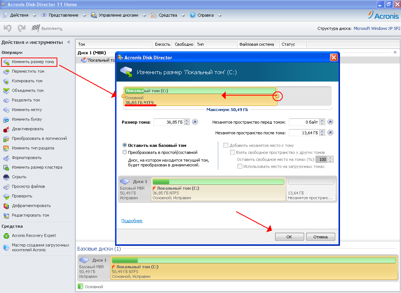Image resolution: width=401 pixels, height=293 pixels.
Task: Click Локальный том (C:) bar in dialog slider
Action: (x=200, y=96)
